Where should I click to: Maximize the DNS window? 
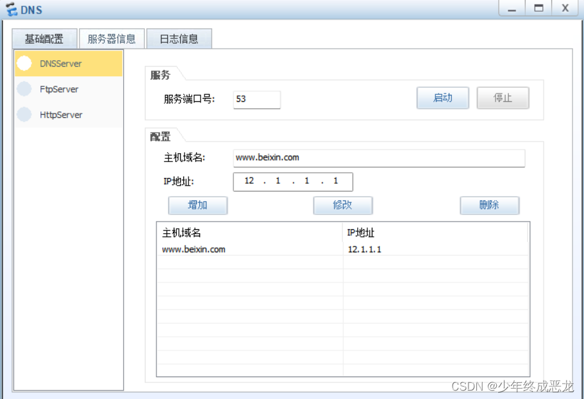click(538, 8)
